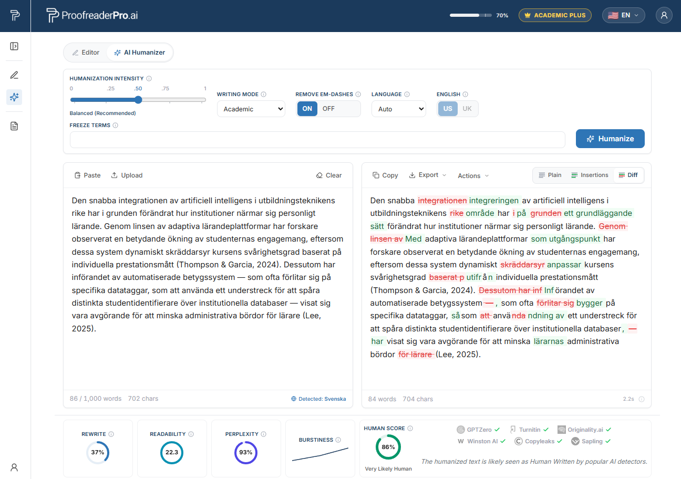Click the Winston AI detector badge
Screen dimensions: 681x479
tap(481, 442)
